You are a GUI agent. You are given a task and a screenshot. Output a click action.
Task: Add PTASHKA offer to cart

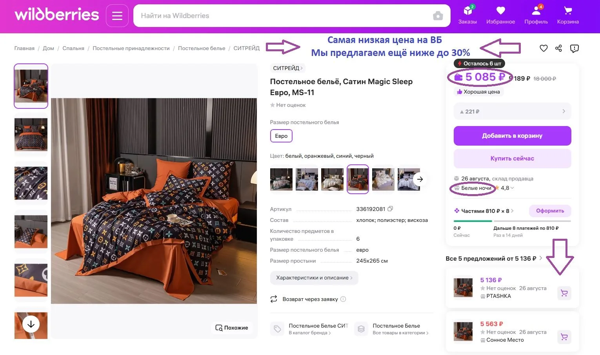(564, 293)
